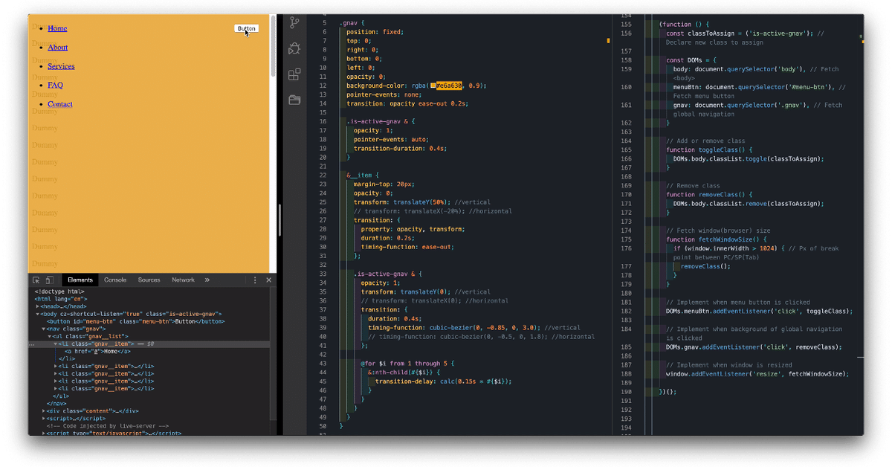Expand the first script node
892x467 pixels.
point(44,418)
